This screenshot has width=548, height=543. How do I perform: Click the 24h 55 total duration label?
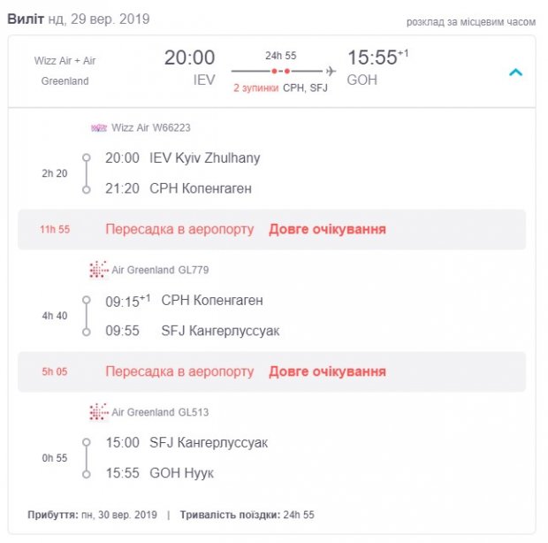281,56
